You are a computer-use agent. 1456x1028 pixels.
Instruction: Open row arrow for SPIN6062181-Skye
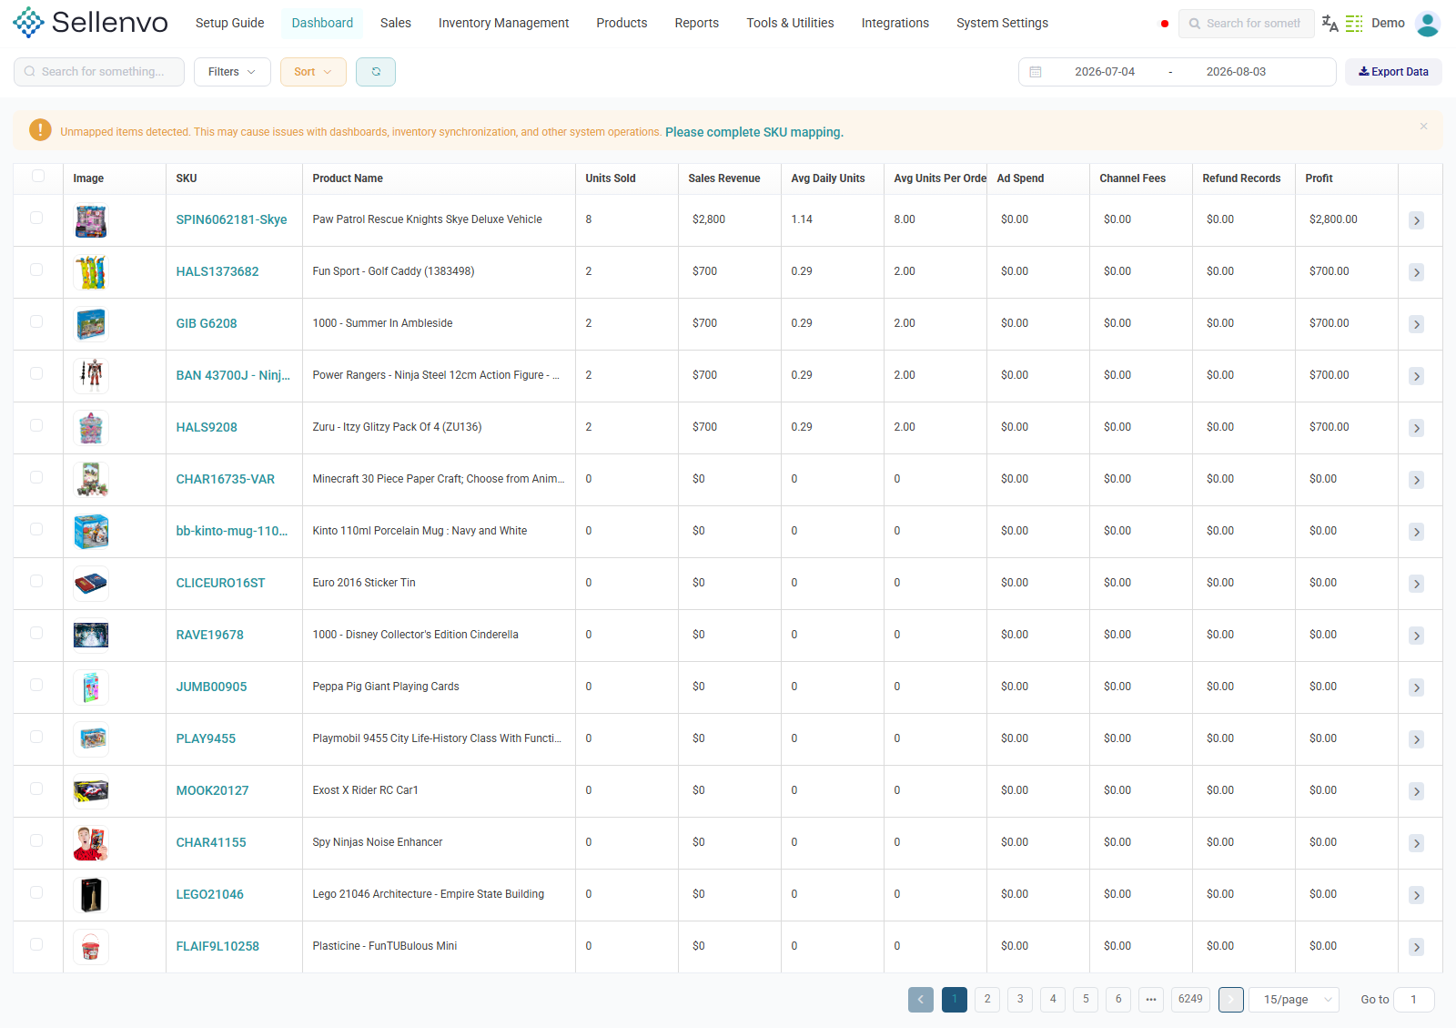point(1416,220)
